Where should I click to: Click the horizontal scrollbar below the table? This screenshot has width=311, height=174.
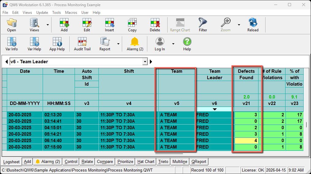(x=169, y=153)
